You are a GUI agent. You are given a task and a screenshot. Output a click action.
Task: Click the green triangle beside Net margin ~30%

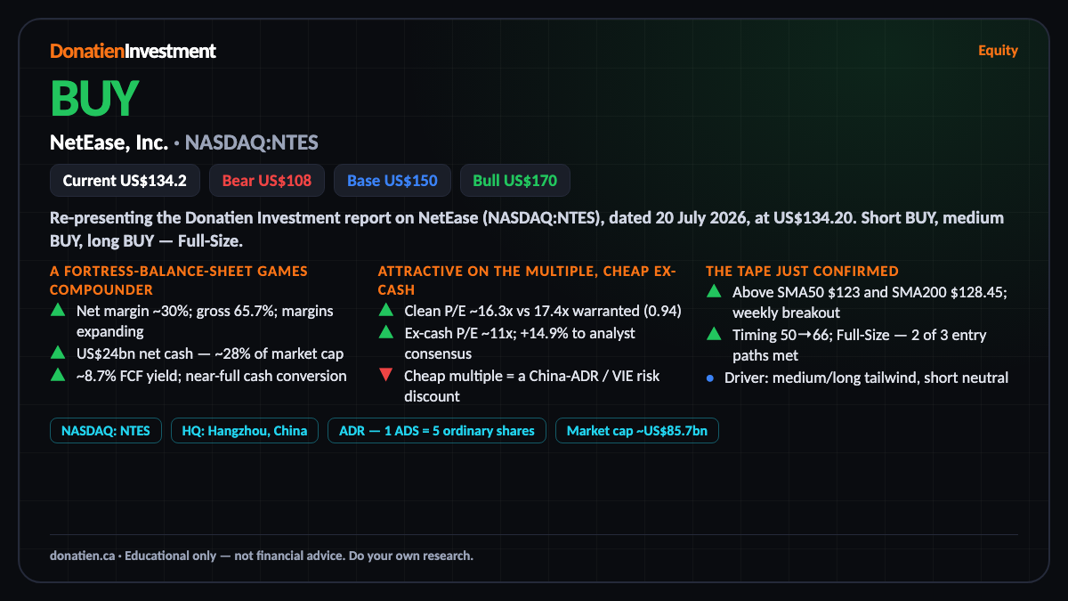point(58,311)
